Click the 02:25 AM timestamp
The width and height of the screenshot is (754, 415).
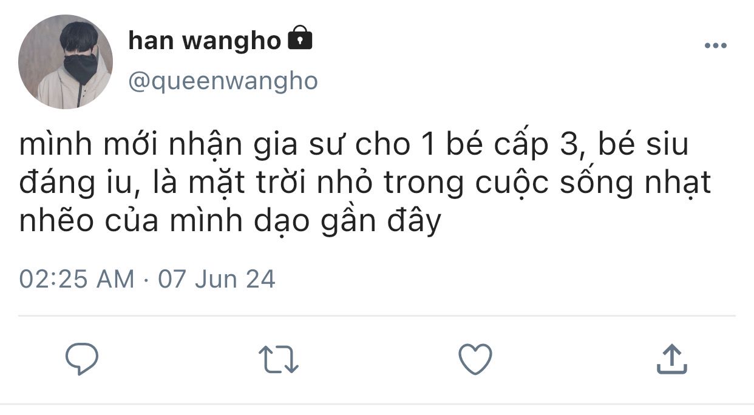coord(77,279)
